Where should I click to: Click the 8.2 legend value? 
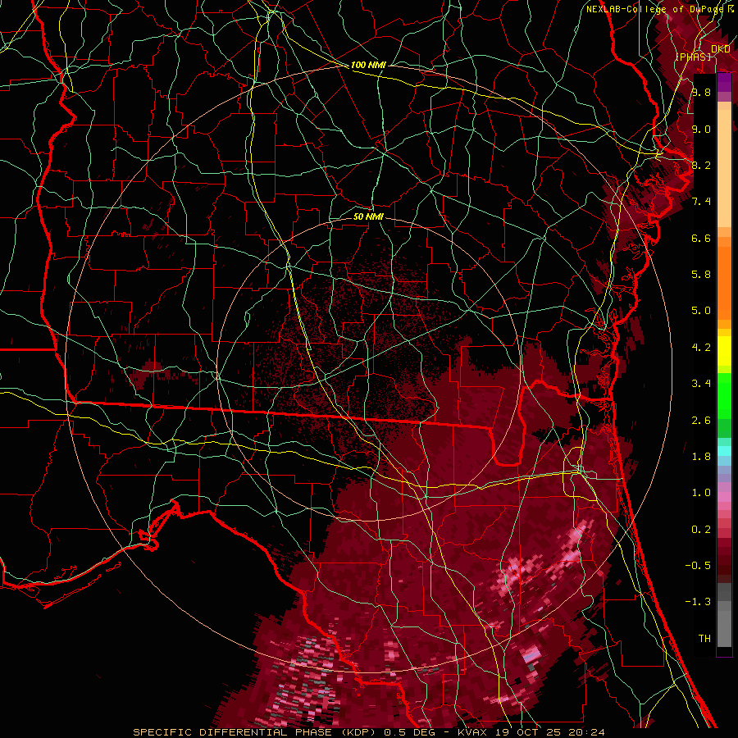701,165
